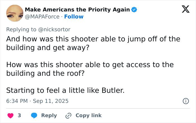The height and width of the screenshot is (123, 196).
Task: Open the MAPAForce profile avatar
Action: coord(14,13)
